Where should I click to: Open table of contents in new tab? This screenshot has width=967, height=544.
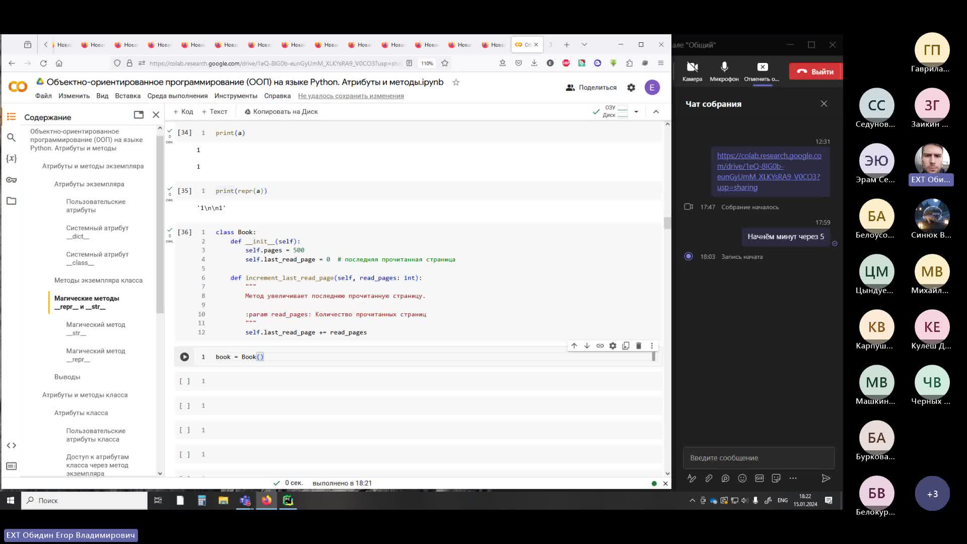click(x=139, y=115)
